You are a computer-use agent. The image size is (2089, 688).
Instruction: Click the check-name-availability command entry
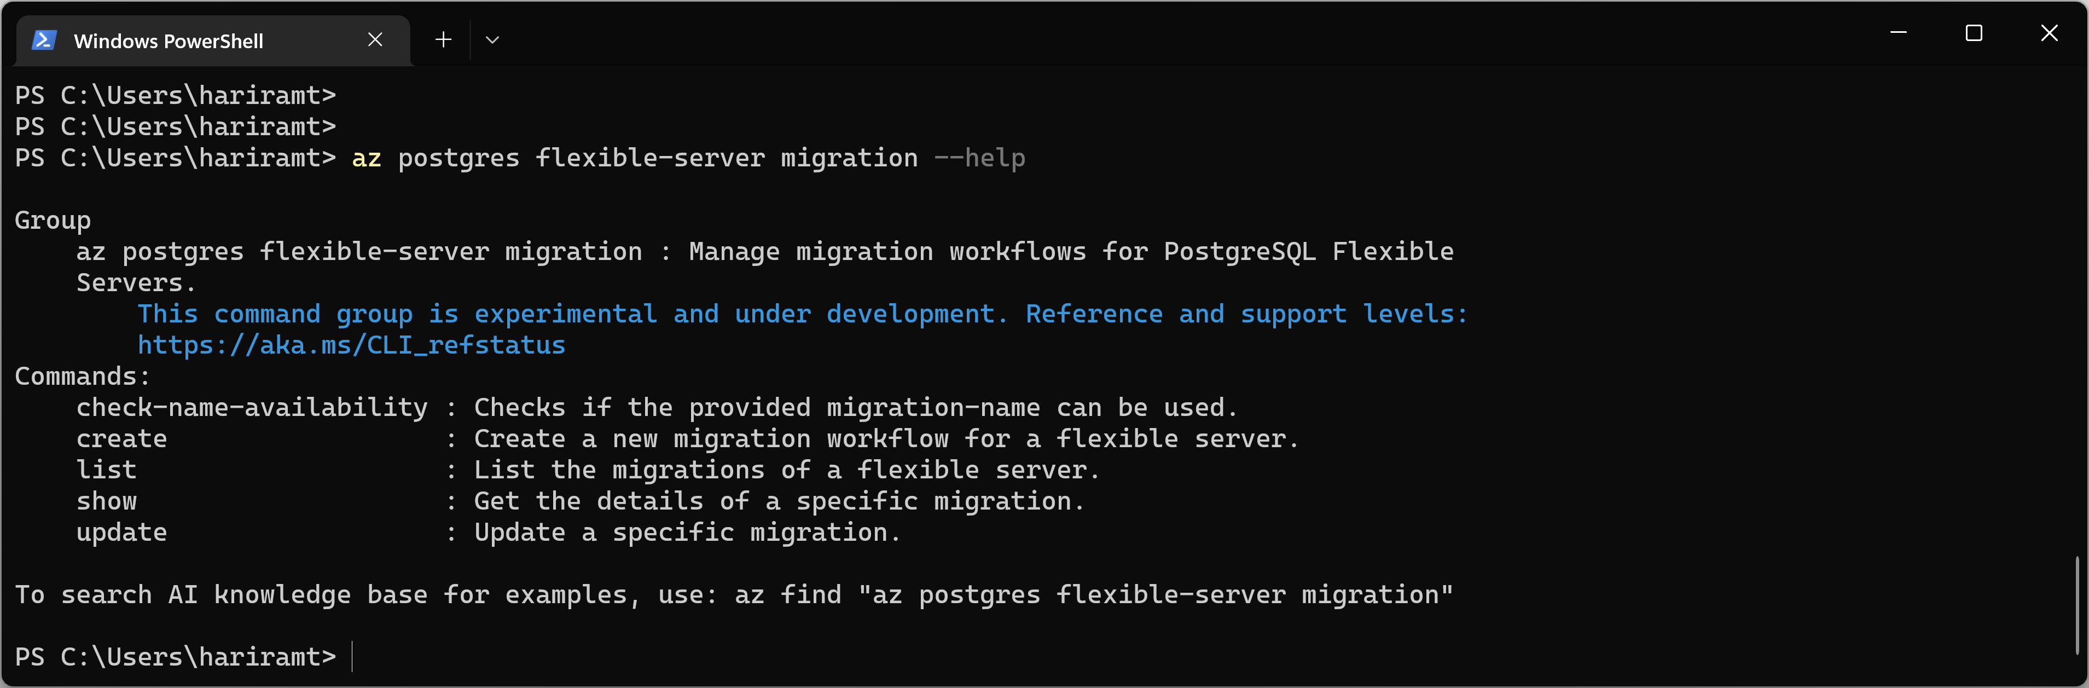[251, 407]
